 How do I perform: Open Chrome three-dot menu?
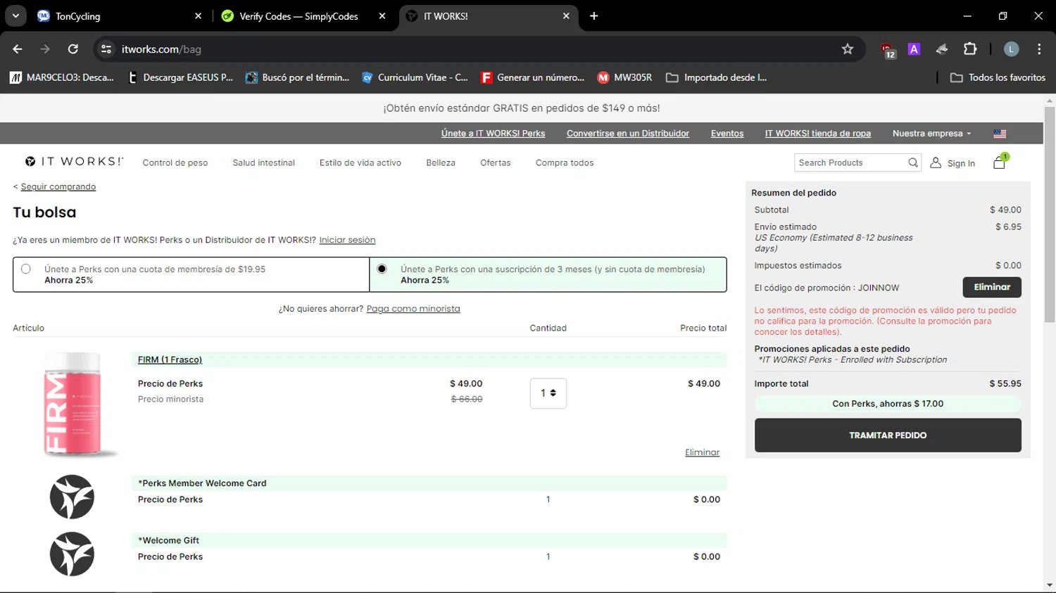[x=1039, y=49]
